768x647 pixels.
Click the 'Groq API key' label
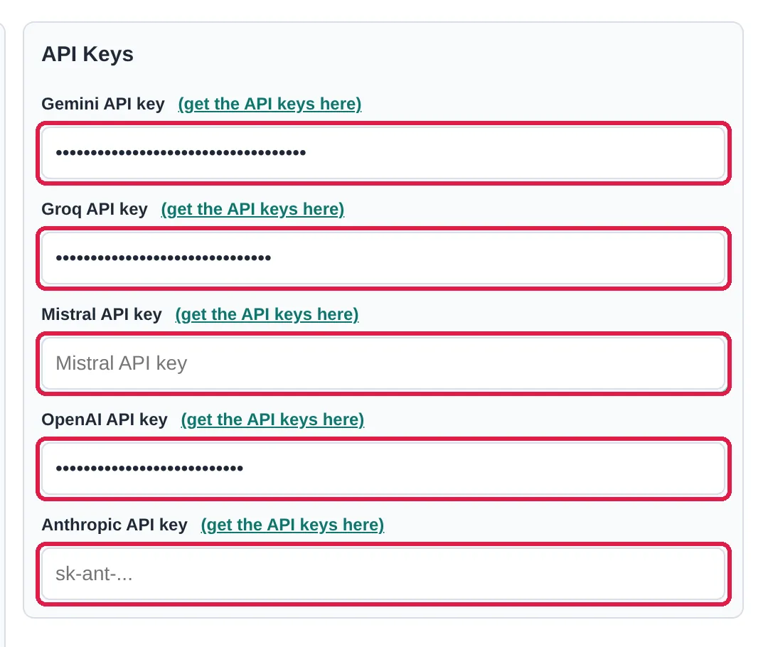95,209
